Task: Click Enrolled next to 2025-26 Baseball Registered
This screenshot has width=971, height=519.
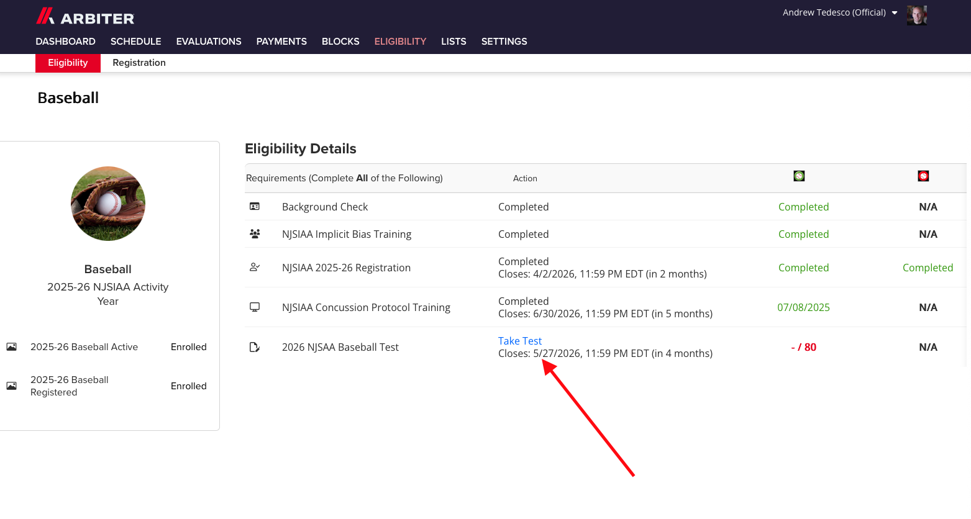Action: [189, 386]
